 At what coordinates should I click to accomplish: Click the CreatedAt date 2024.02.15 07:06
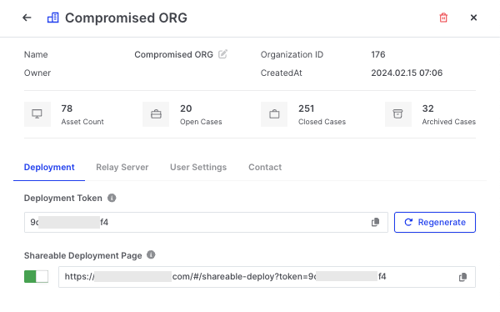[407, 73]
